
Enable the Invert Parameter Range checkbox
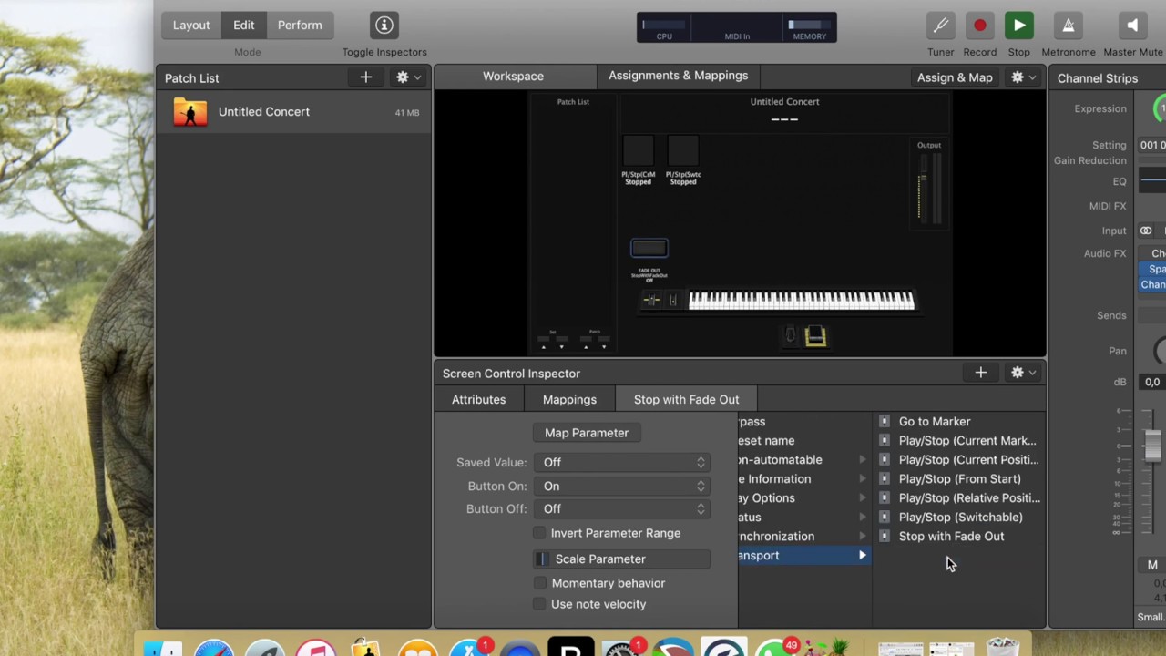click(x=539, y=533)
